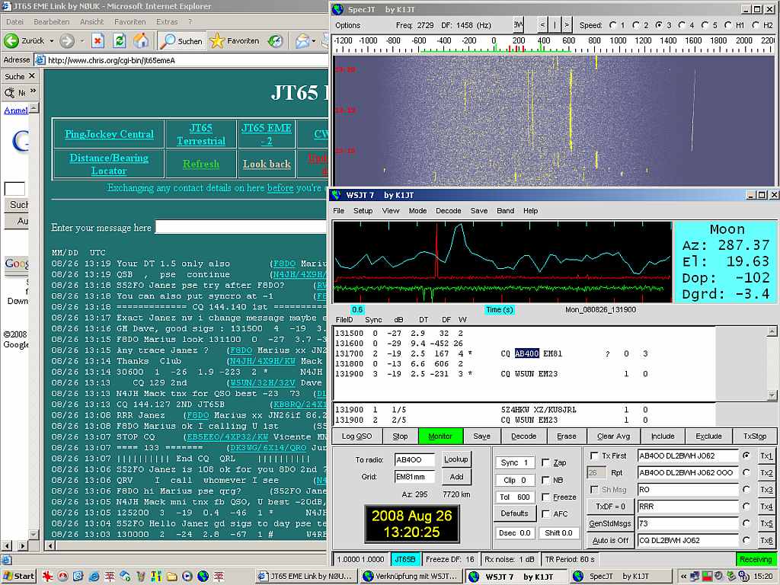This screenshot has width=780, height=585.
Task: Select SpecJT Speed 5 radio button
Action: (705, 25)
